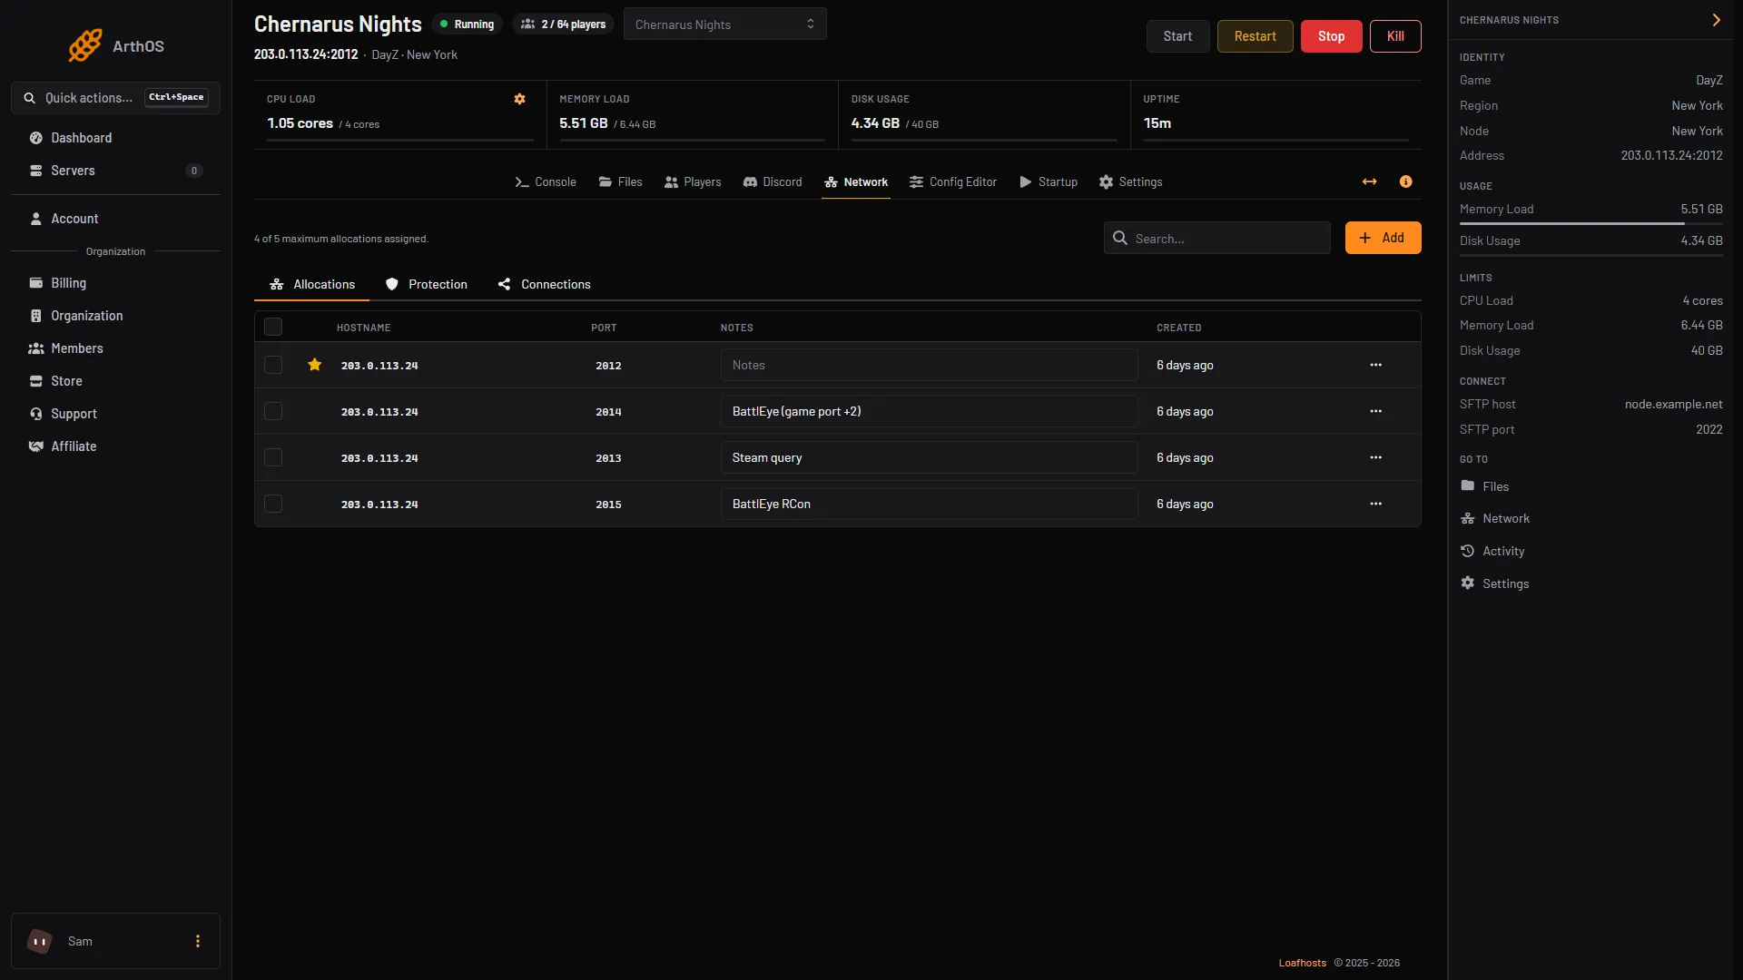Click the orange info circle icon

click(x=1405, y=181)
